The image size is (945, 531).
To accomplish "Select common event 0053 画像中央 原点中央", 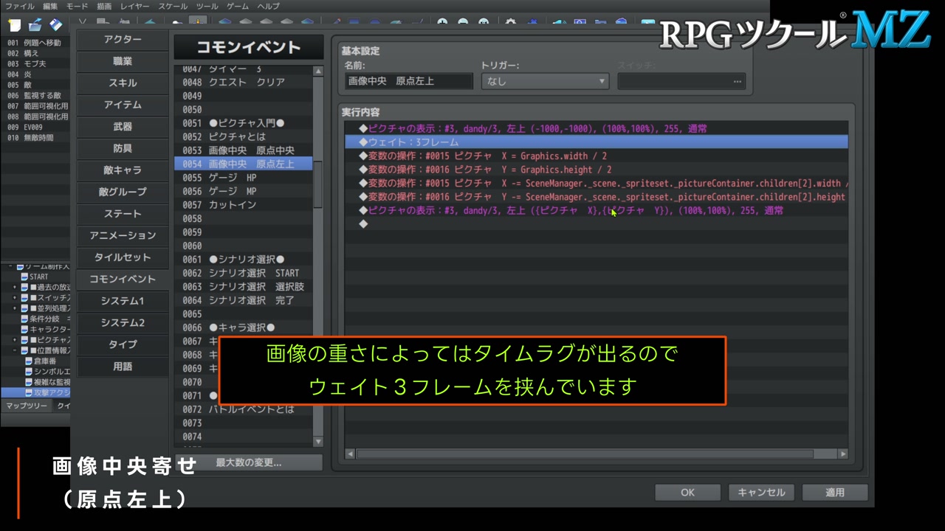I will (244, 150).
